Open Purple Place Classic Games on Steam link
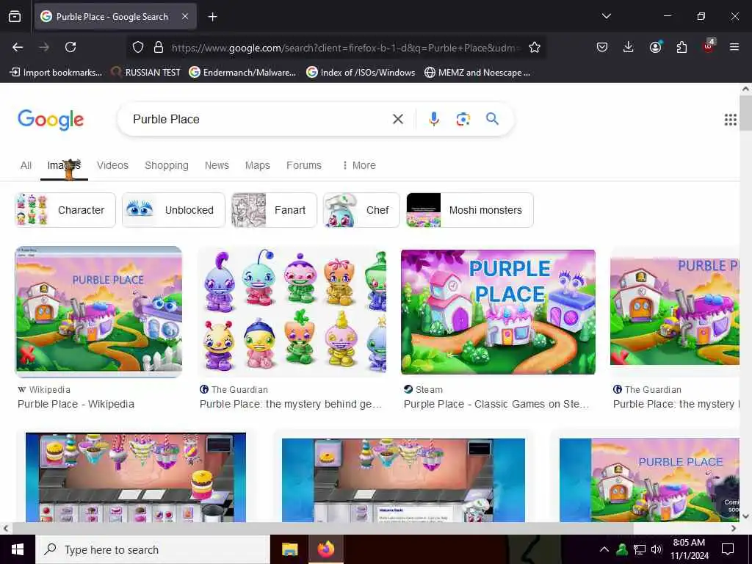 (496, 405)
